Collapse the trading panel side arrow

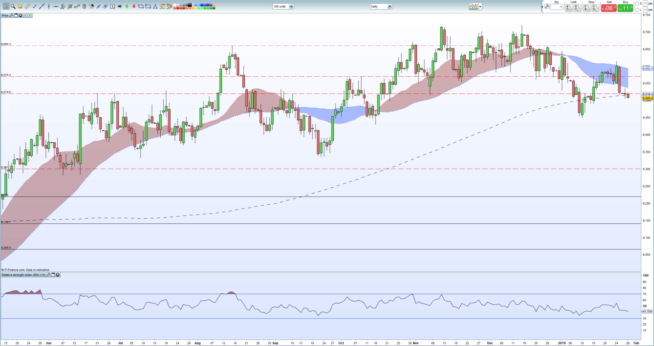[542, 7]
